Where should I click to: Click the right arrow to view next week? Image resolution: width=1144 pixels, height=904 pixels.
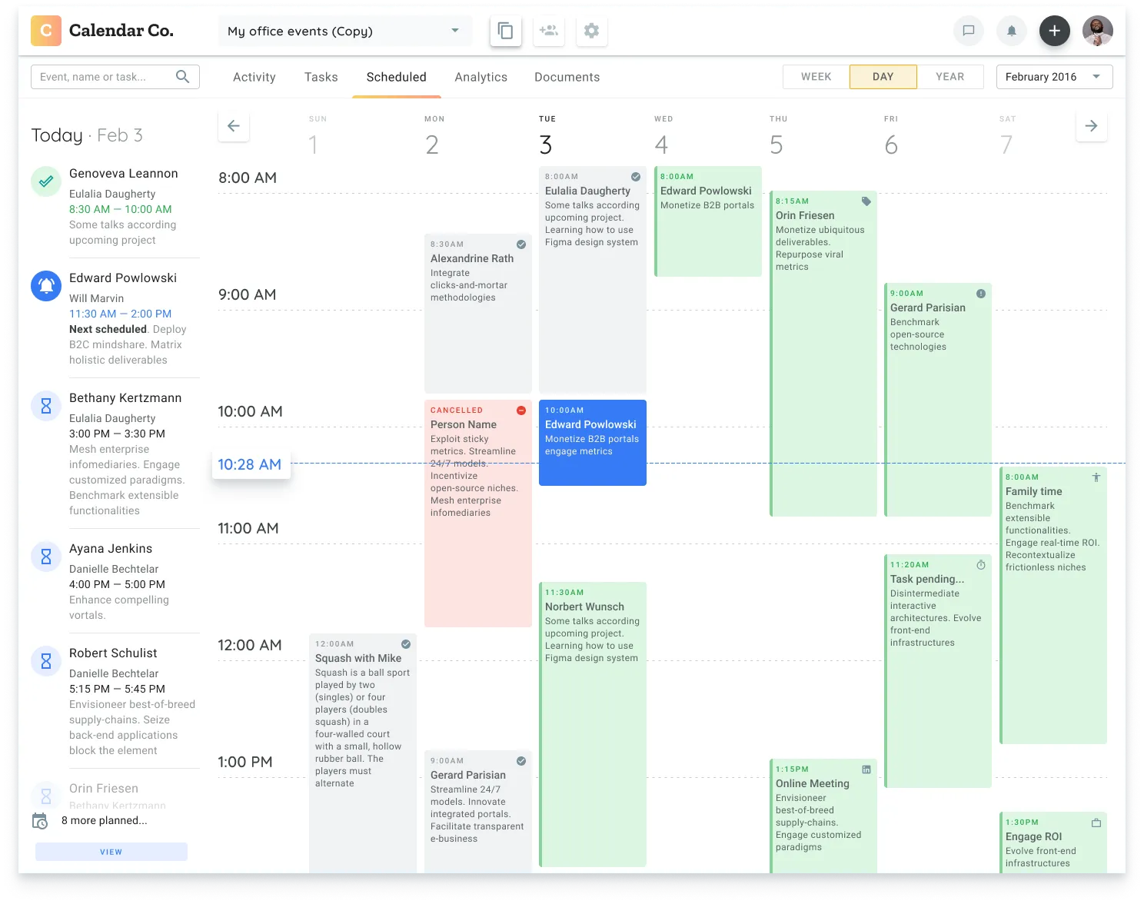(x=1091, y=125)
